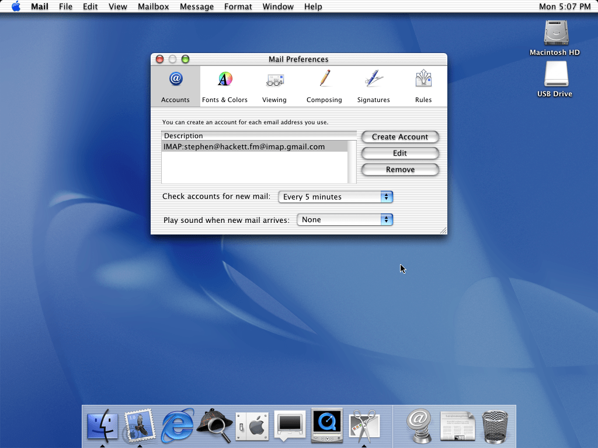This screenshot has width=598, height=448.
Task: Launch Internet Explorer from the Dock
Action: pyautogui.click(x=178, y=426)
